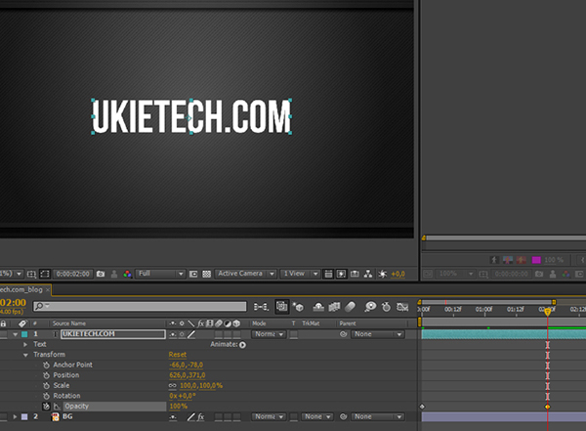586x431 pixels.
Task: Click the Source Name column header
Action: pos(69,323)
